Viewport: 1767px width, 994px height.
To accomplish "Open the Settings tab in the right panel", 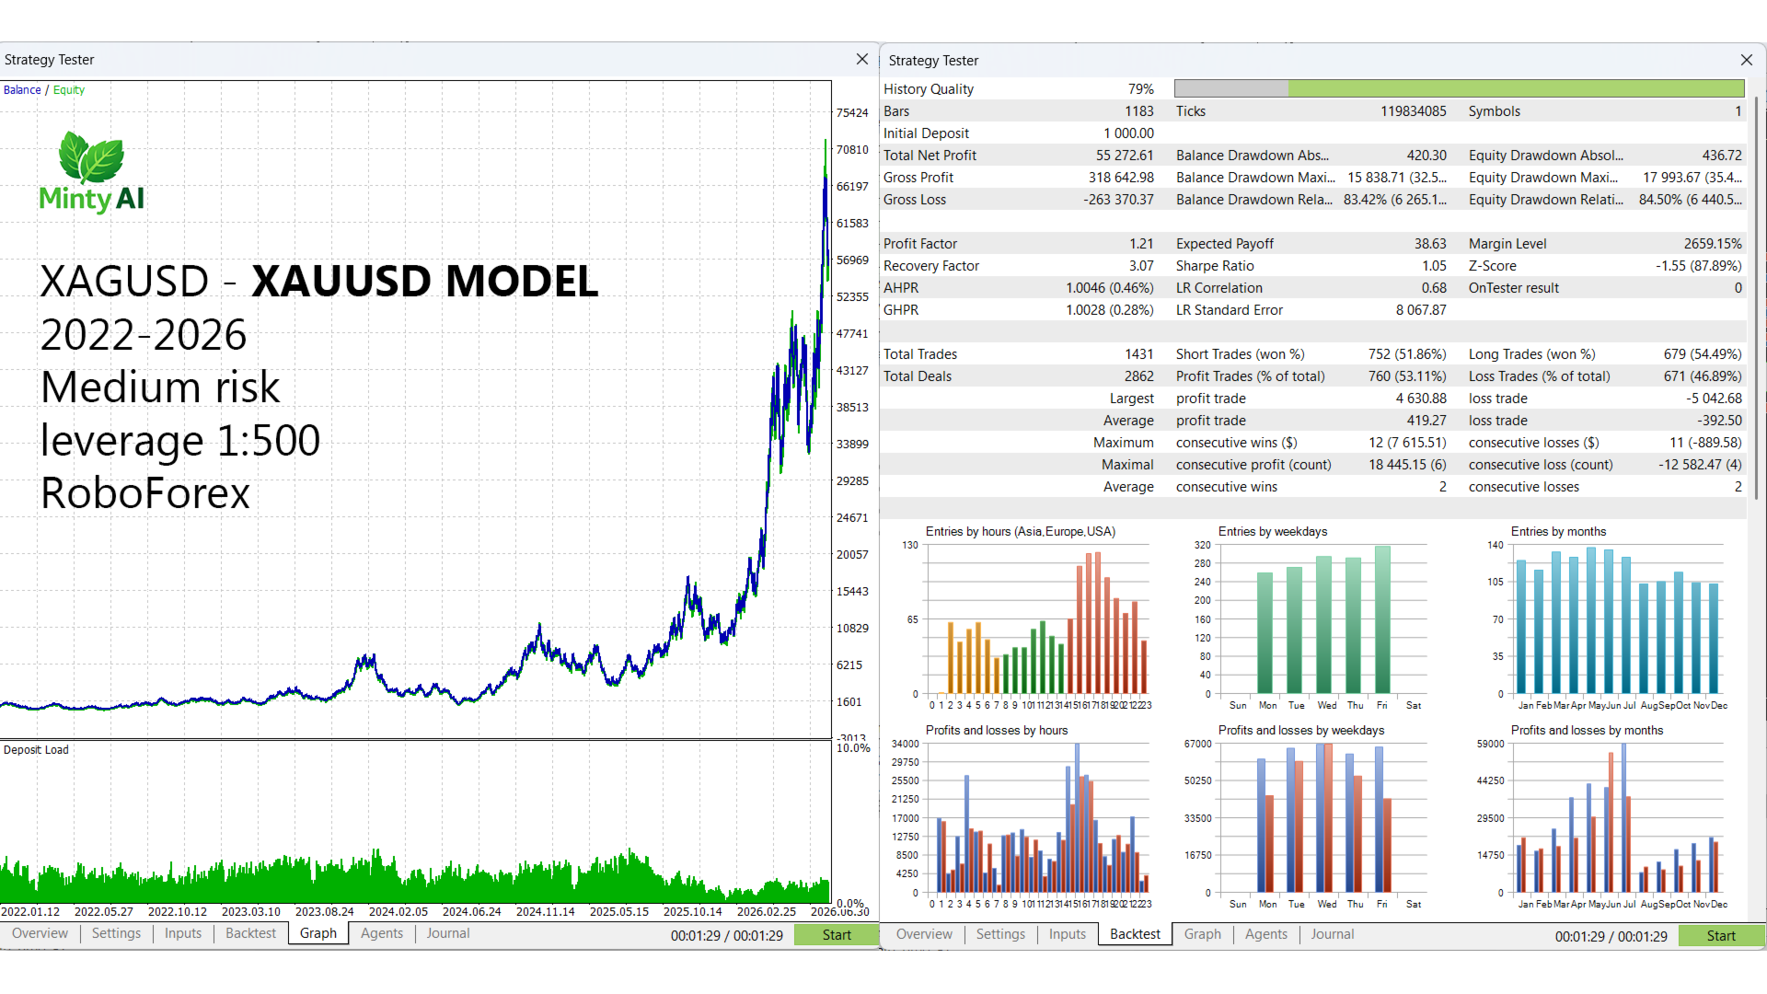I will pyautogui.click(x=1000, y=934).
